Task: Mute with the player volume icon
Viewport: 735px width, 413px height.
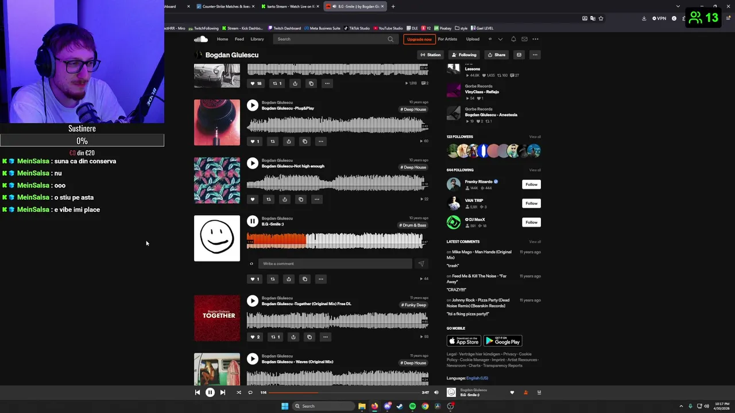Action: [436, 392]
